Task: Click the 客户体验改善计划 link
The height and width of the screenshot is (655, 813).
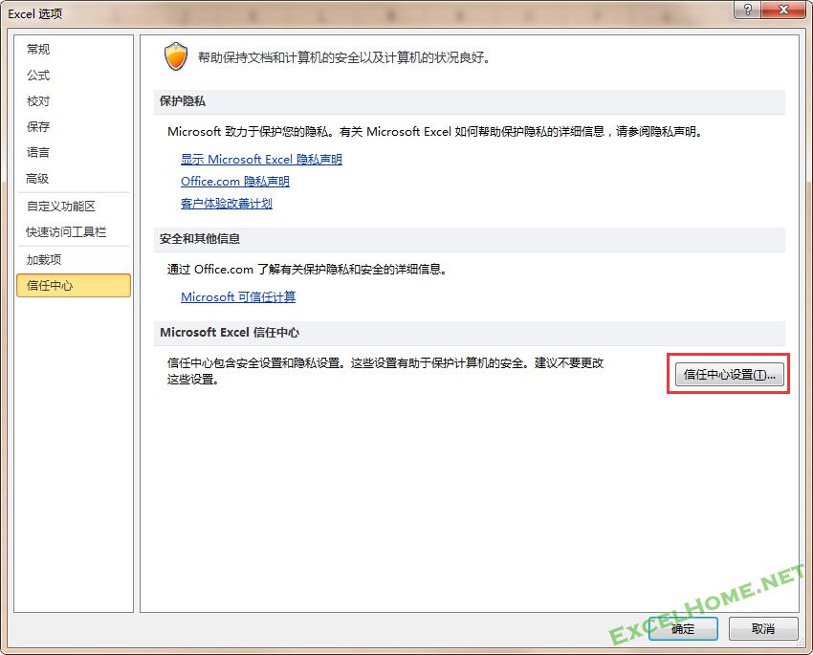Action: 227,204
